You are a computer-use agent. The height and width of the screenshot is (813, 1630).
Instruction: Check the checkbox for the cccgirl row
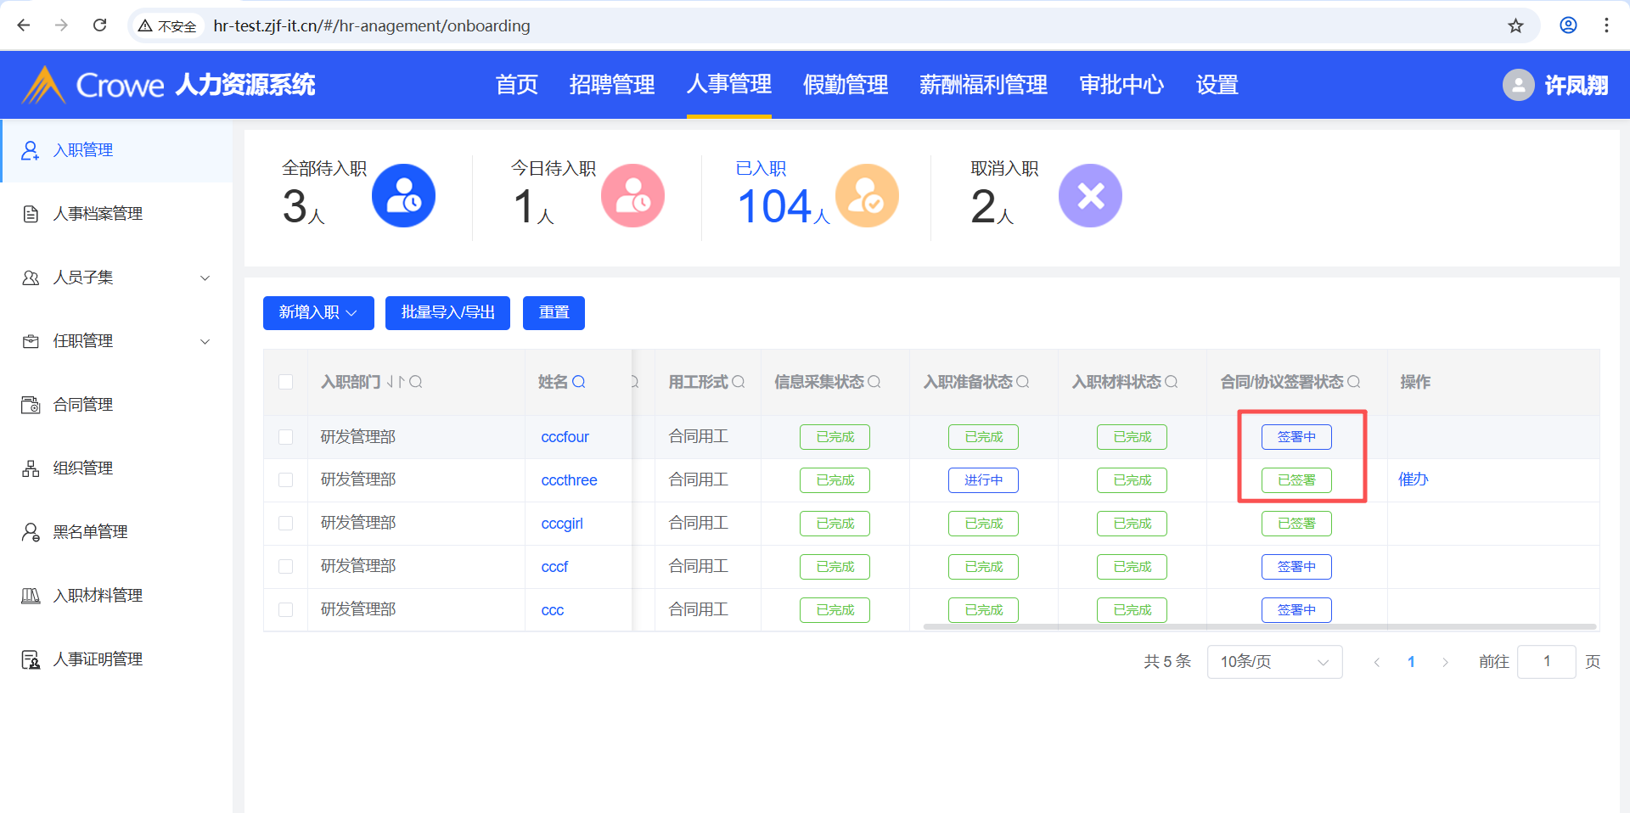click(x=286, y=524)
